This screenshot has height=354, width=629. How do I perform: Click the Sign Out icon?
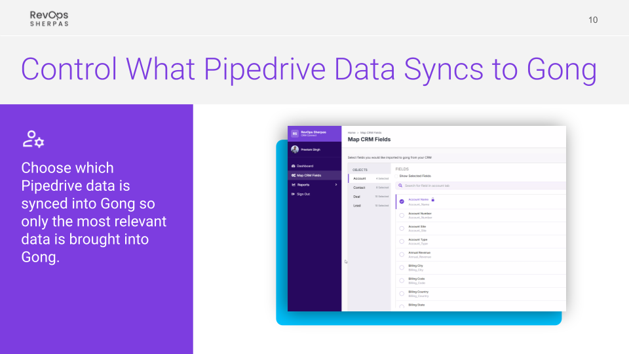pos(294,194)
